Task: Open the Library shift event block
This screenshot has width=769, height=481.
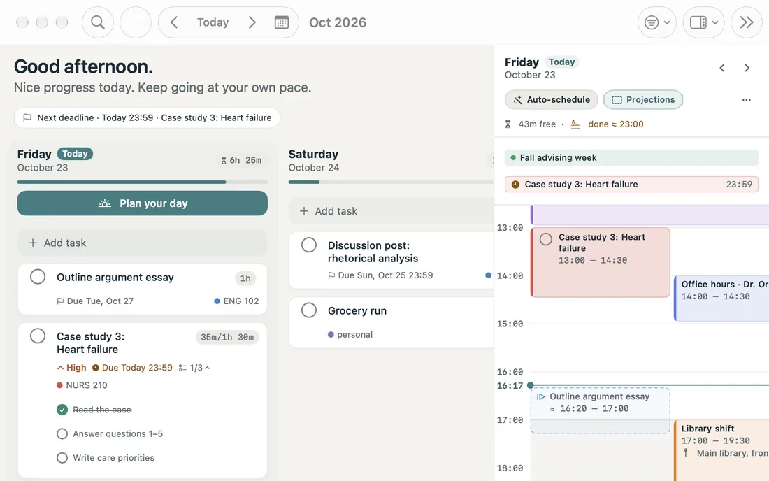Action: click(x=722, y=450)
